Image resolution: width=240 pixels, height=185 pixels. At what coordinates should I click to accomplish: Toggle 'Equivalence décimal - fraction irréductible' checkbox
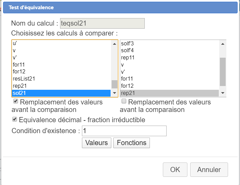tap(14, 119)
